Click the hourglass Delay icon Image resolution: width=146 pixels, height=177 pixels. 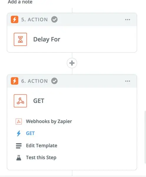point(20,40)
